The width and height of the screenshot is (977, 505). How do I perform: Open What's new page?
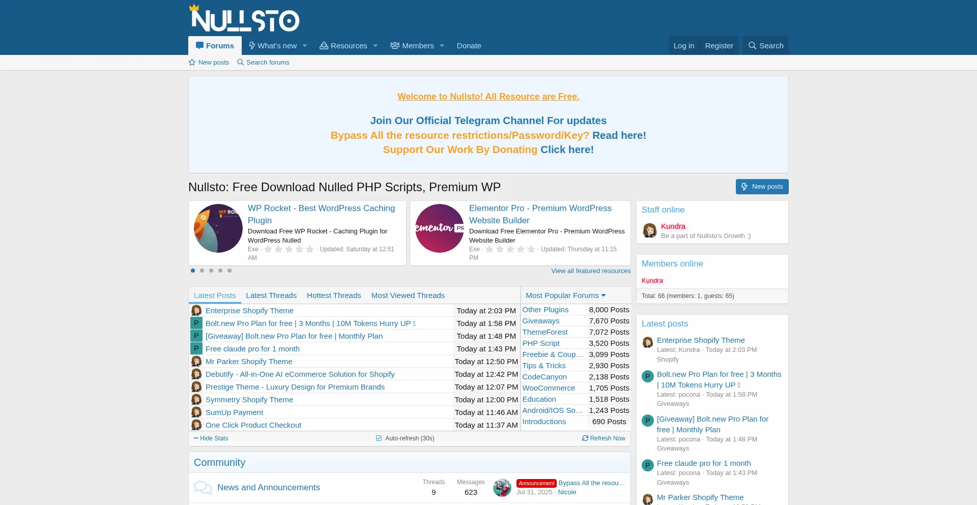(x=273, y=46)
